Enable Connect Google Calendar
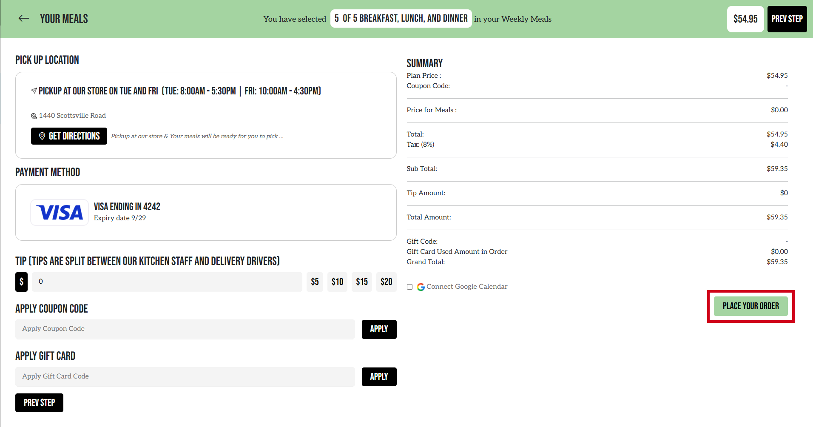This screenshot has height=427, width=813. pos(409,287)
